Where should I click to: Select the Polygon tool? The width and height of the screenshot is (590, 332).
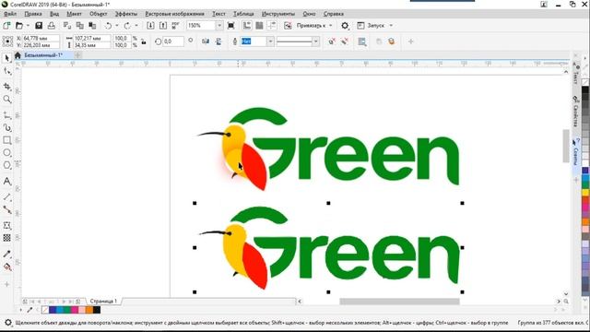pyautogui.click(x=6, y=165)
